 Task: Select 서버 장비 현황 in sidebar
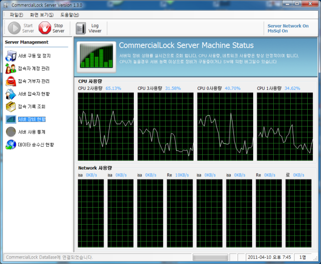32,119
